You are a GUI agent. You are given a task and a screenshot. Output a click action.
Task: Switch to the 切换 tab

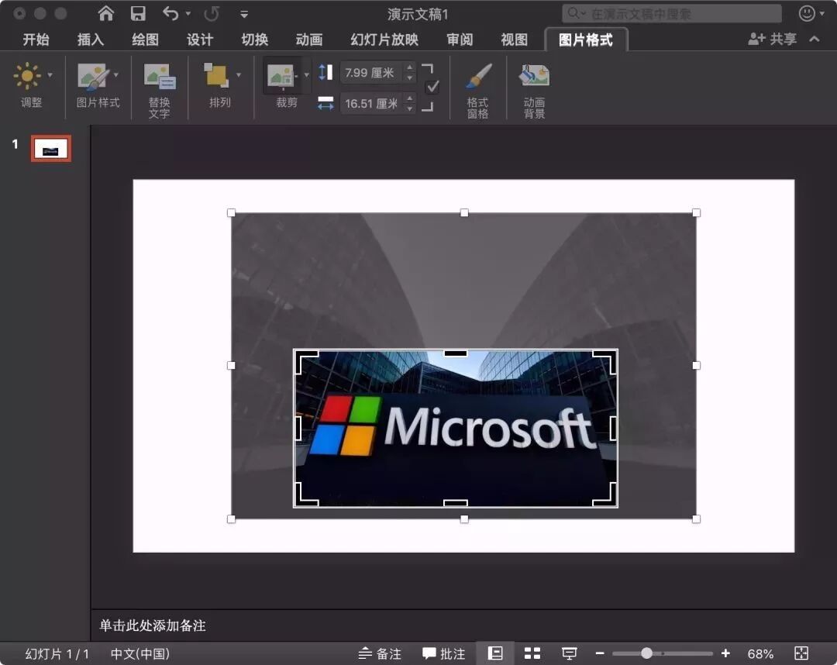point(255,40)
